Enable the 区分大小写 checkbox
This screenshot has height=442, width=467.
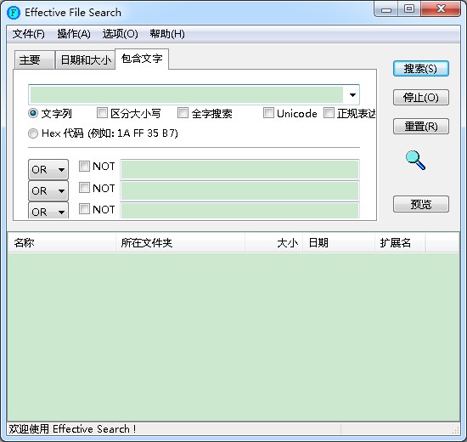point(102,113)
